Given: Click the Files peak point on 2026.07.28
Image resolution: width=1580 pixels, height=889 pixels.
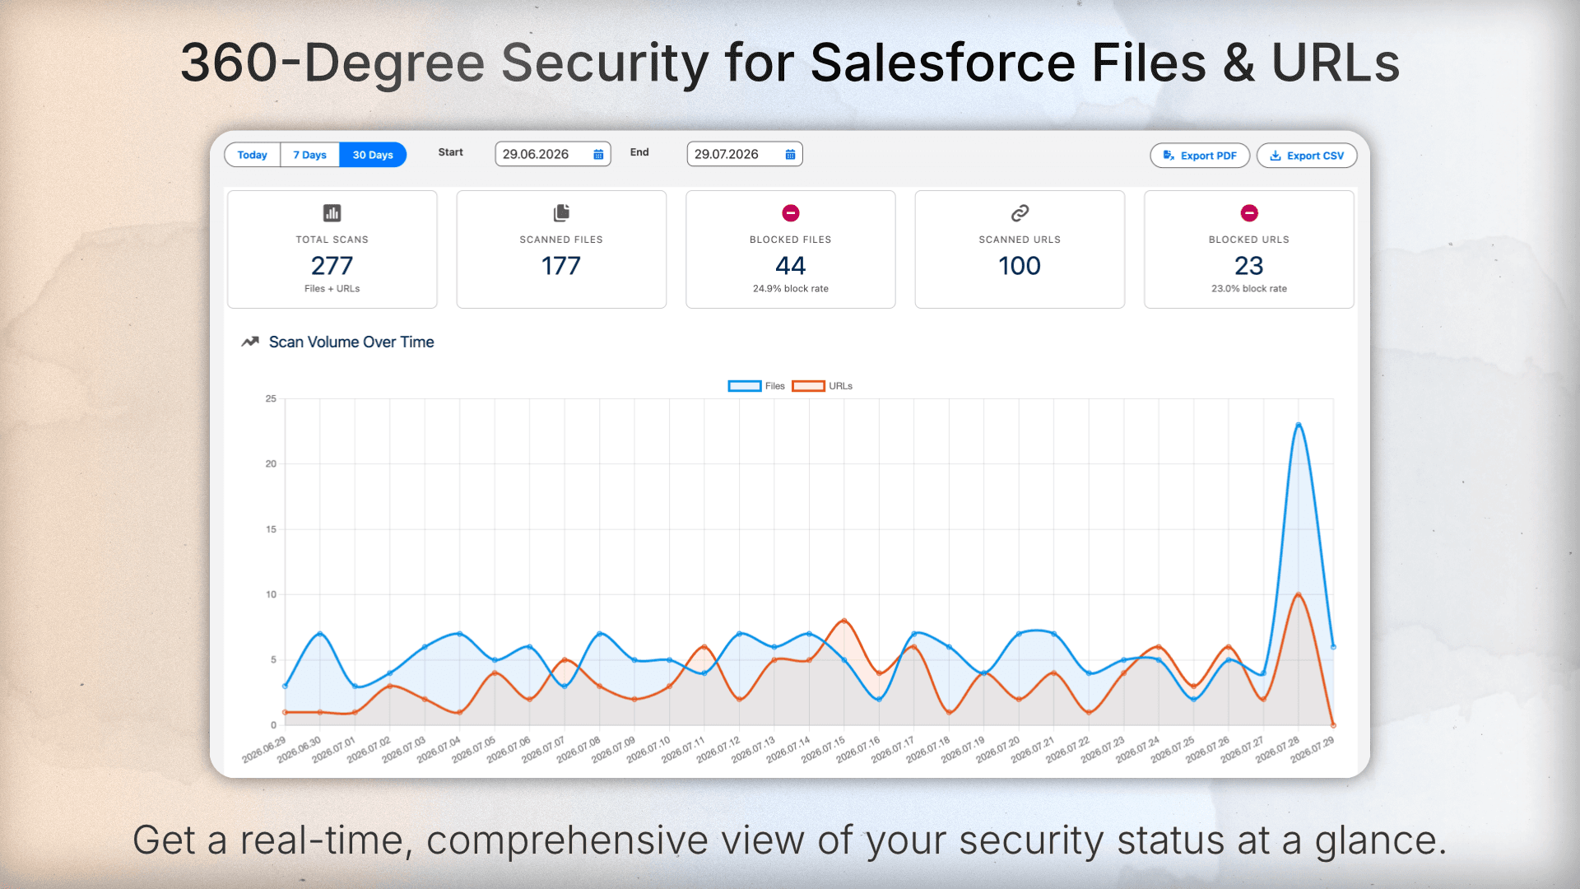Looking at the screenshot, I should 1299,425.
